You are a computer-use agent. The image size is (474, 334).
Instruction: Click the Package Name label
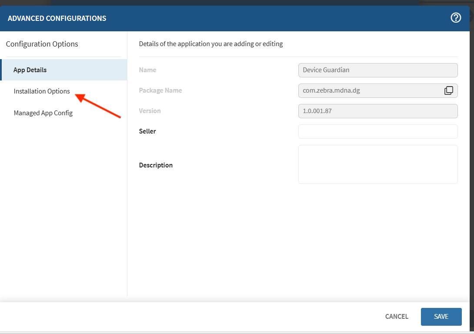click(160, 90)
